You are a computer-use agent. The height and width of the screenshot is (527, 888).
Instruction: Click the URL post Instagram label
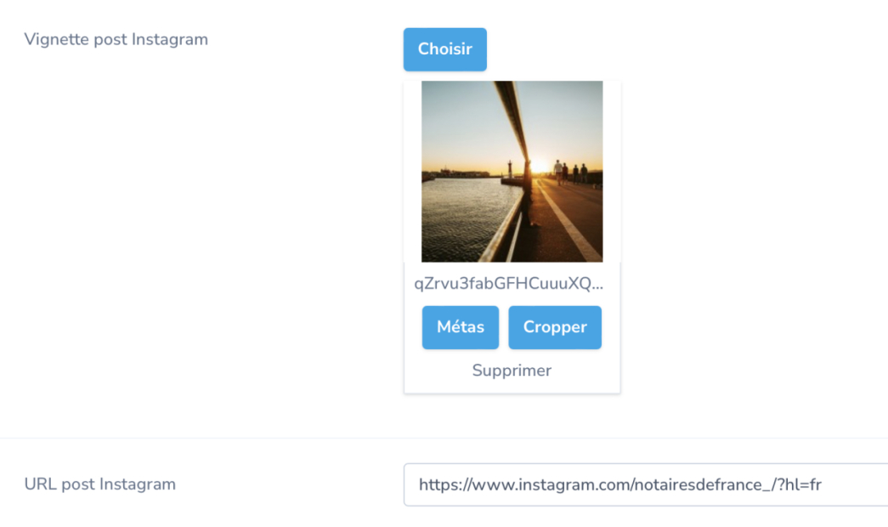[99, 484]
